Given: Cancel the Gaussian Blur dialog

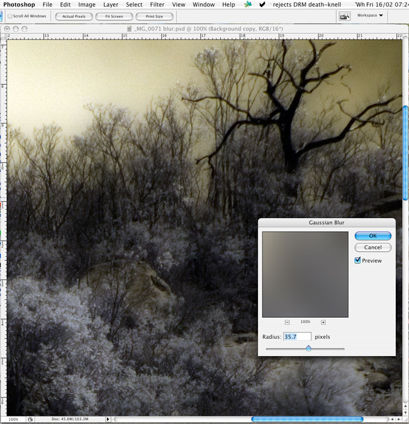Looking at the screenshot, I should click(x=373, y=247).
